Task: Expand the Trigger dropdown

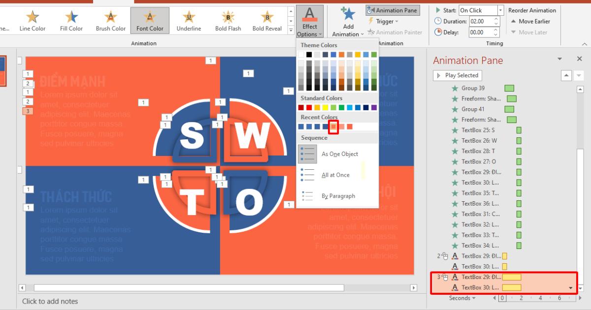Action: (x=386, y=21)
